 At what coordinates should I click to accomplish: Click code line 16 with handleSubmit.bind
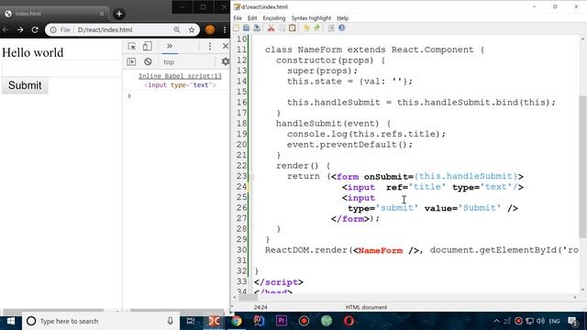[421, 103]
